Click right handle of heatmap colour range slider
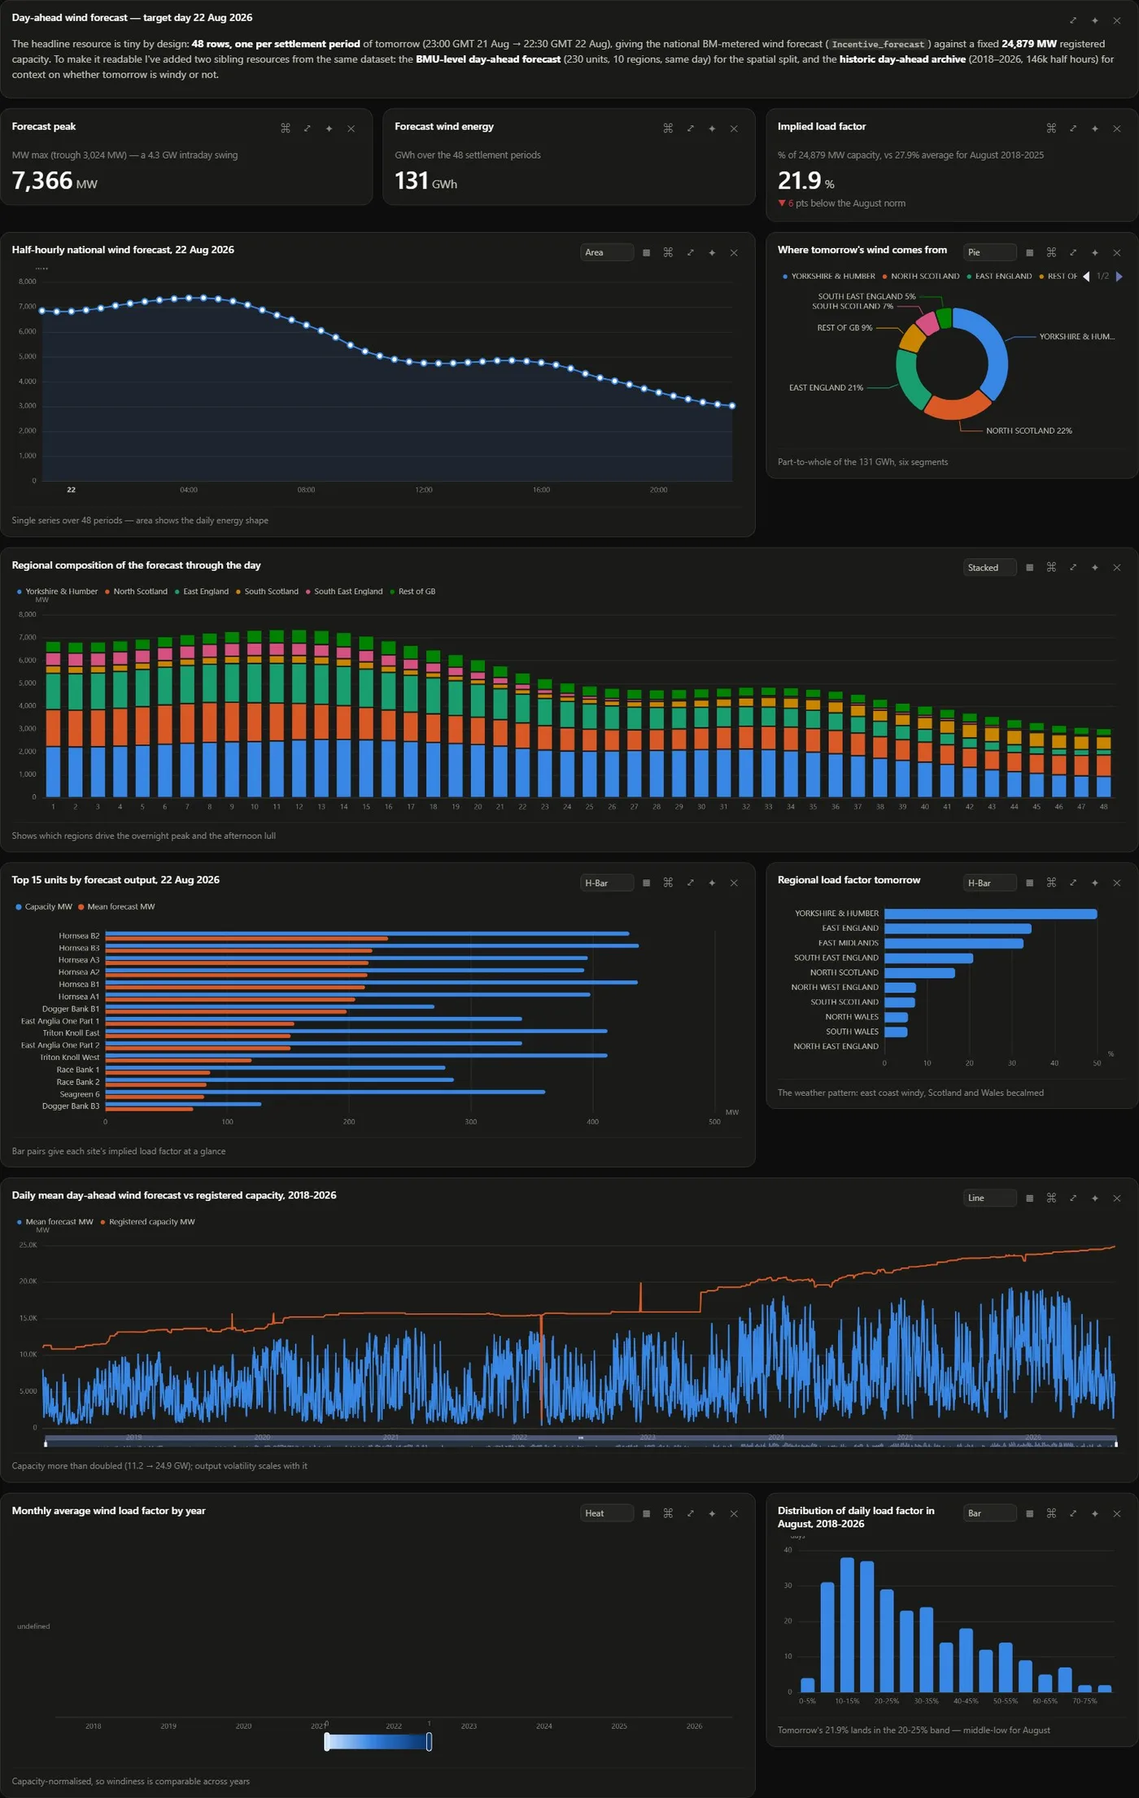The image size is (1139, 1798). (x=429, y=1742)
